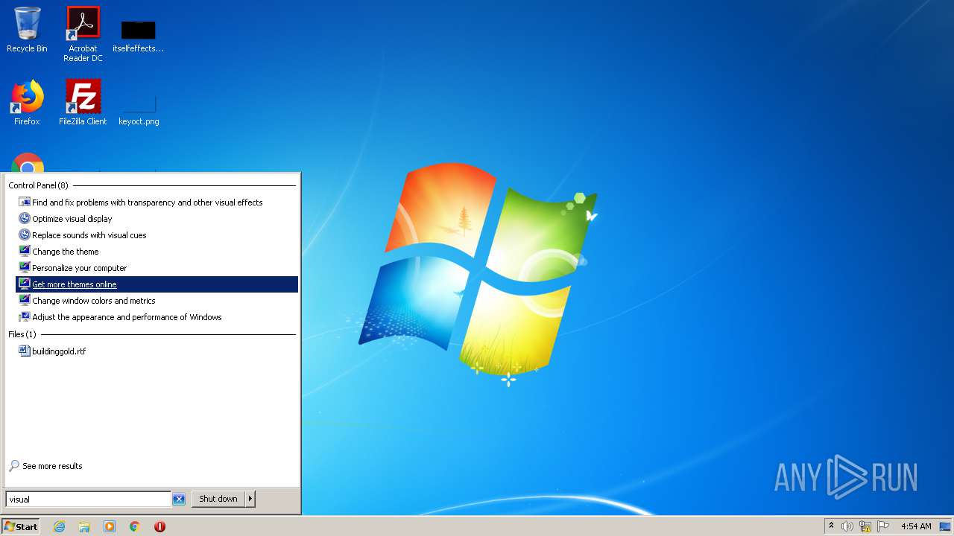Click the buildinggold.rtf document icon
954x536 pixels.
(25, 351)
